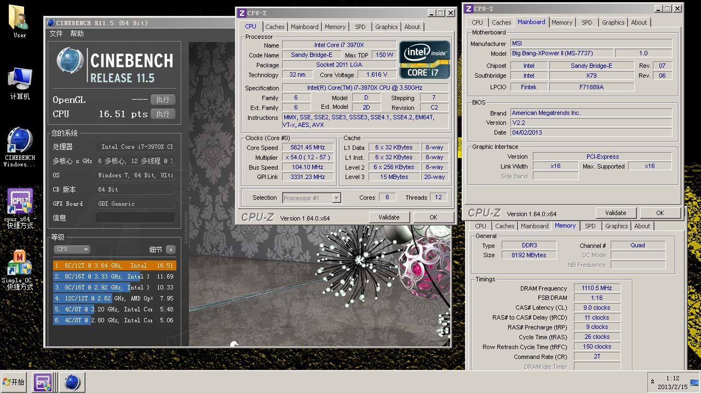The height and width of the screenshot is (394, 701).
Task: Click the motherboard model Big Bang-XPower II
Action: pos(561,54)
